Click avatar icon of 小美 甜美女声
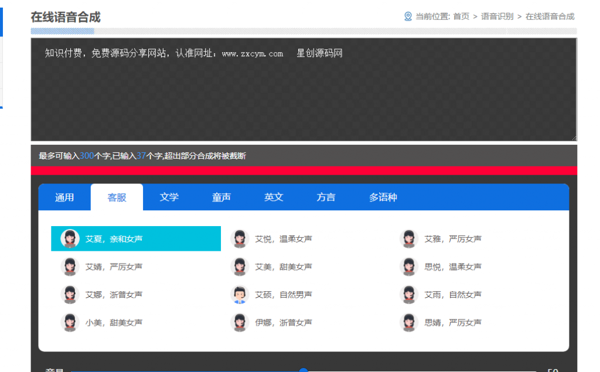 (70, 323)
